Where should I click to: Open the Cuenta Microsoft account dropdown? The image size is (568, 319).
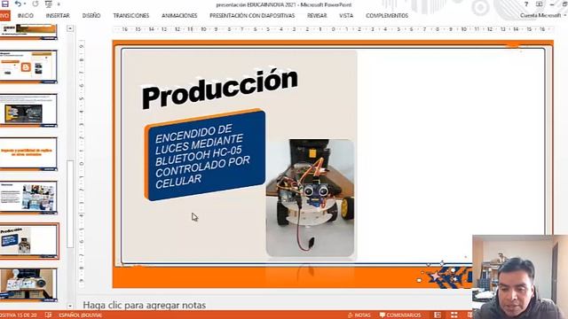tap(542, 15)
